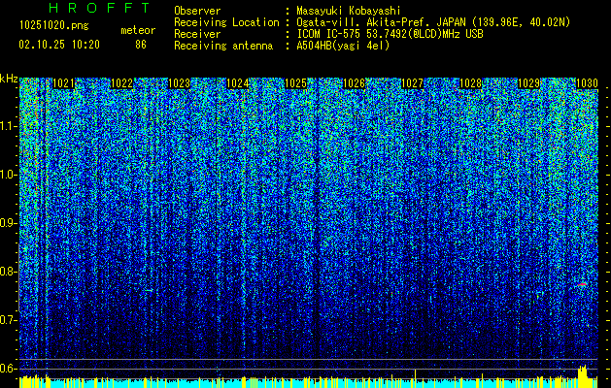Click the 1024 time marker

coord(238,83)
